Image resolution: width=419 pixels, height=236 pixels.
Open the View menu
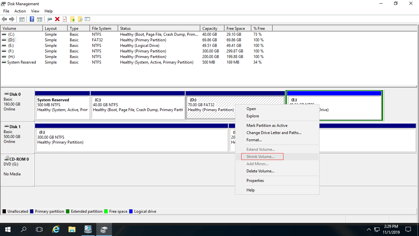point(35,11)
